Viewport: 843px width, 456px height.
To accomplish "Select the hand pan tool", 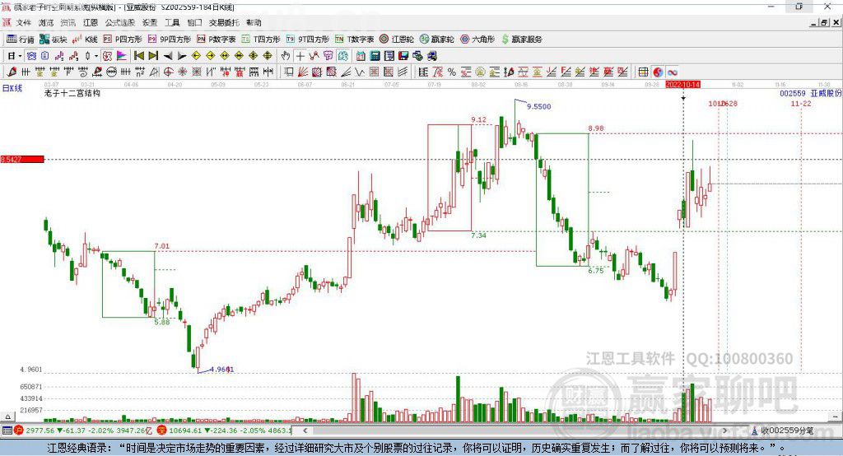I will (286, 56).
